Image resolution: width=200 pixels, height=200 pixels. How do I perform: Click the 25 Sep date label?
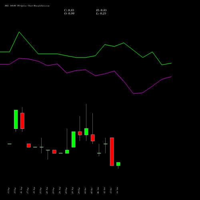[x=66, y=190]
